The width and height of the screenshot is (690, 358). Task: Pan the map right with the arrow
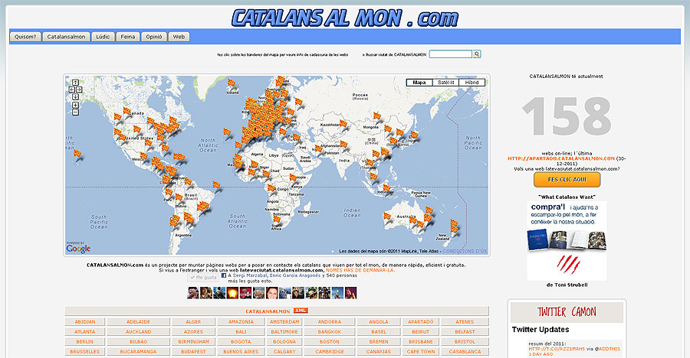79,89
